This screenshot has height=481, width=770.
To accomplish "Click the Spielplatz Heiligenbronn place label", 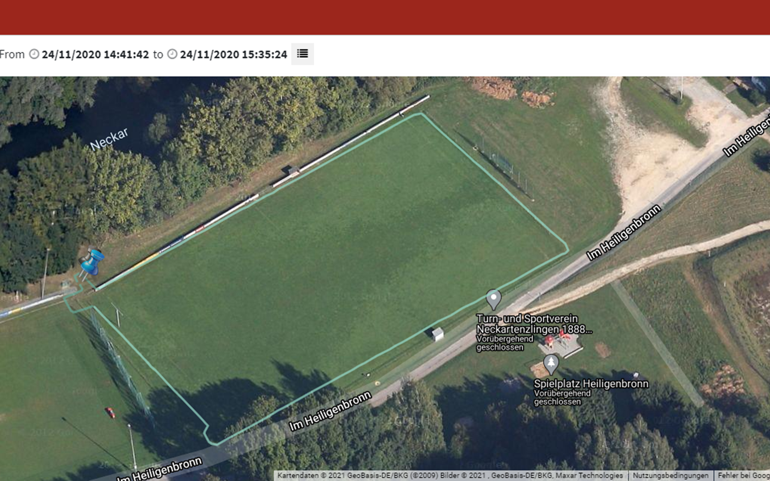I will (591, 384).
